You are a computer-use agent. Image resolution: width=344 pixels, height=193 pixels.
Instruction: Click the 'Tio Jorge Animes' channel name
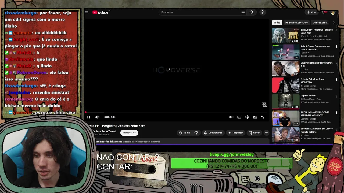(309, 86)
